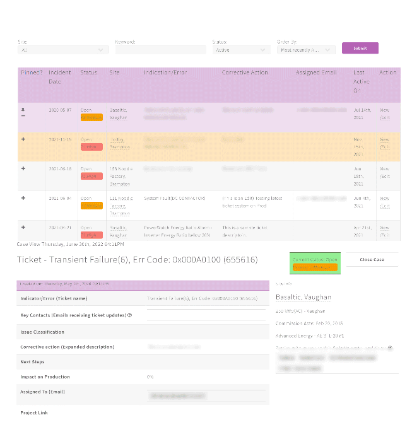Image resolution: width=412 pixels, height=444 pixels.
Task: Click the plus icon on the 2021-06-18 incident
Action: point(23,169)
